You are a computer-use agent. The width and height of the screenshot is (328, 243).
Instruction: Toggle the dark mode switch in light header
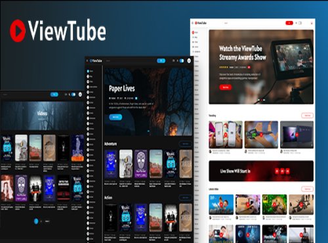300,23
